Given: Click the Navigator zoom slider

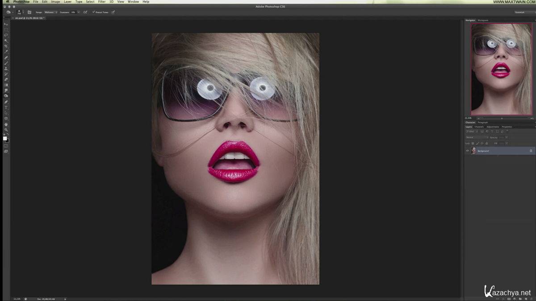Looking at the screenshot, I should coord(501,118).
